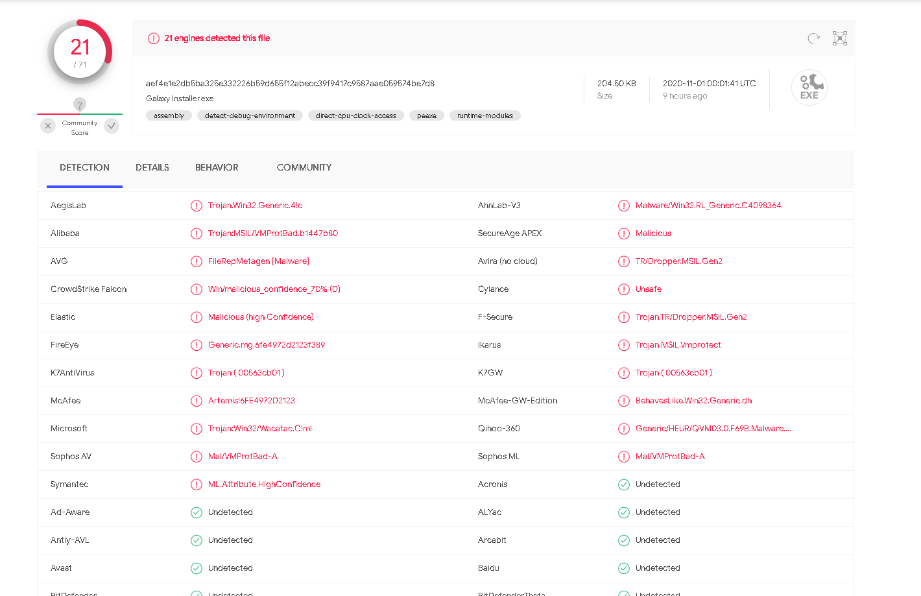Click the 'Sophos AV' engine name
921x596 pixels.
pyautogui.click(x=71, y=457)
